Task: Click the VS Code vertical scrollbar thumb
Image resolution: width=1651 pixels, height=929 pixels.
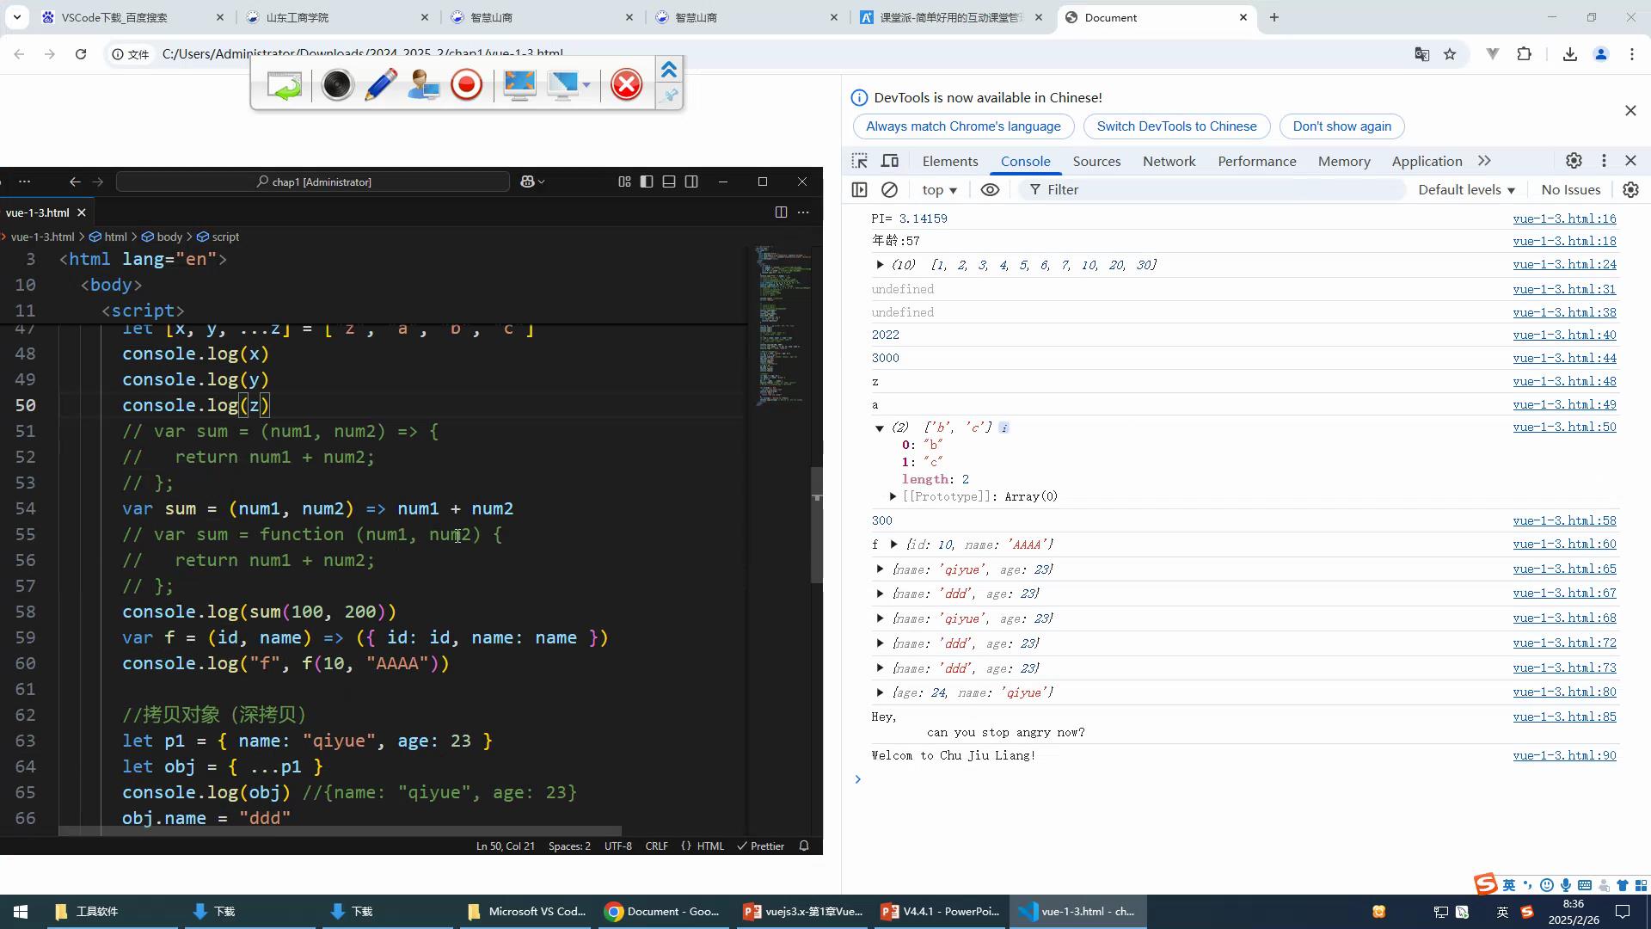Action: (x=816, y=525)
